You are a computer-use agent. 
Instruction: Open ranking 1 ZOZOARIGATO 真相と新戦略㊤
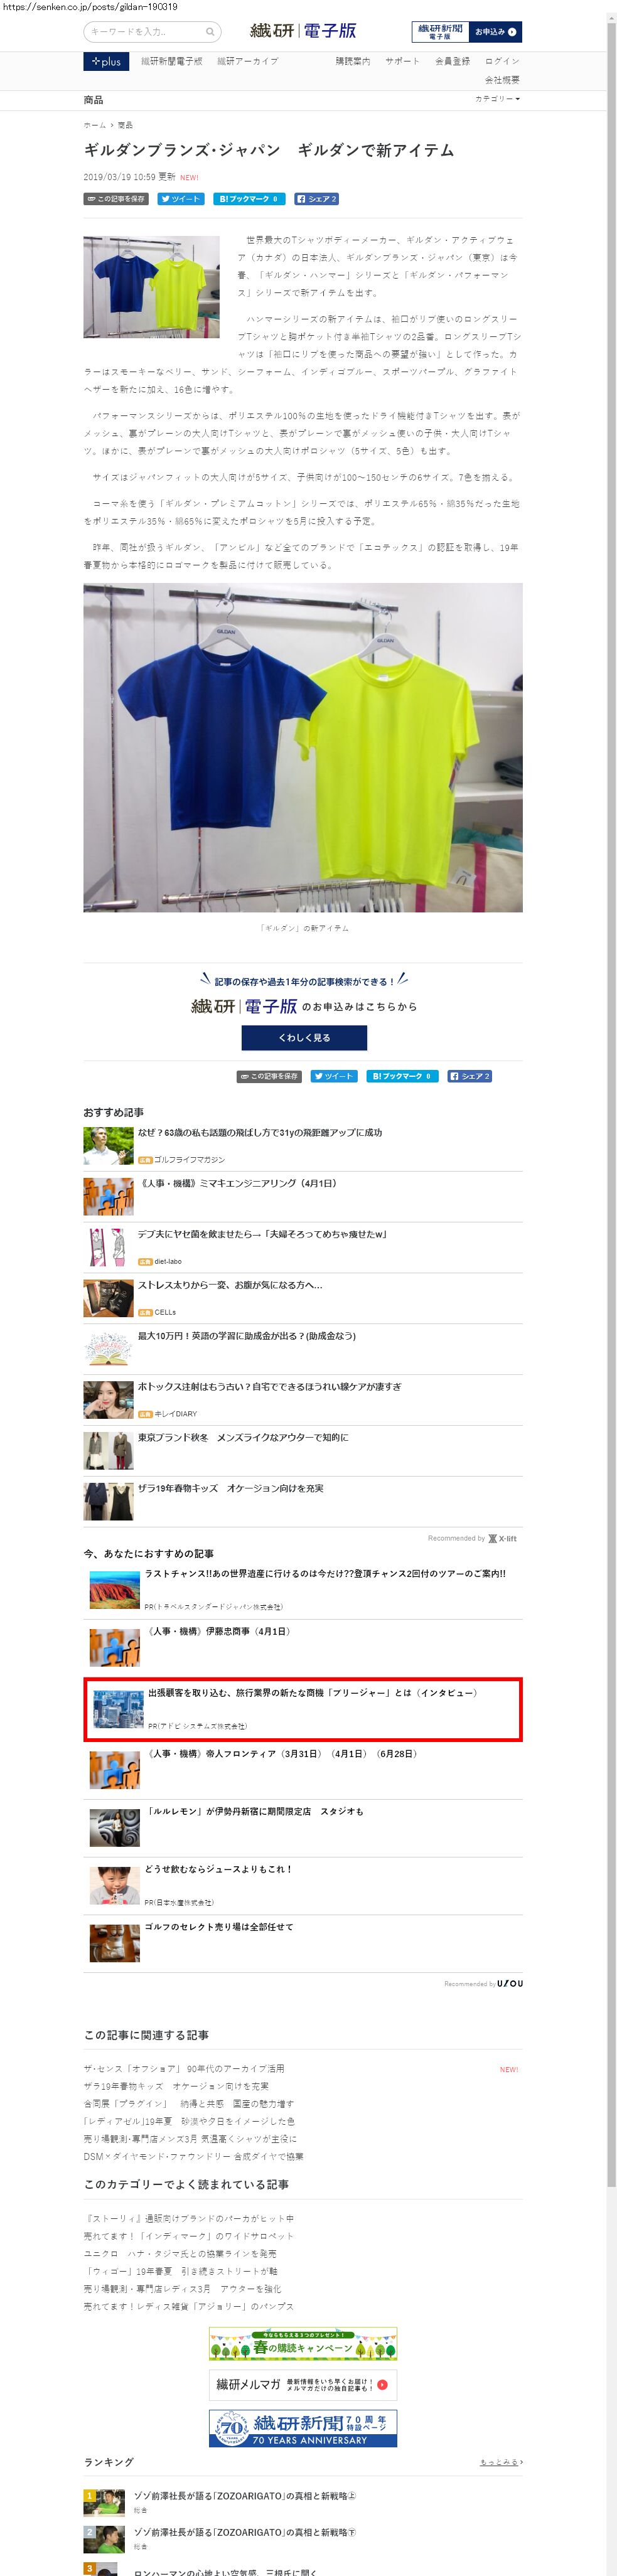click(x=245, y=2495)
